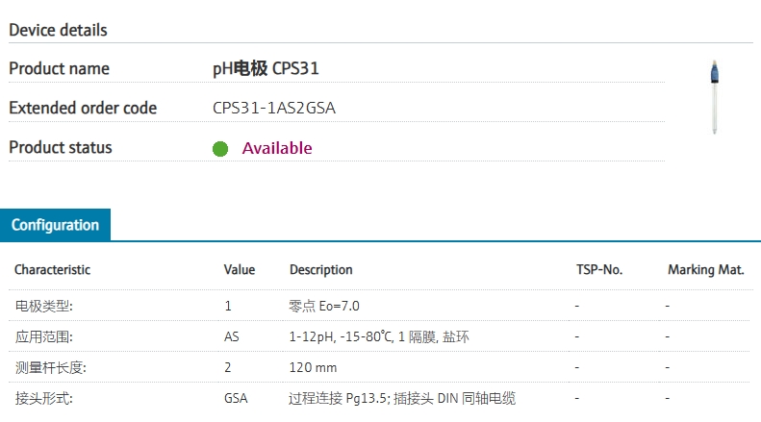This screenshot has height=422, width=761.
Task: Select the 电极类型 characteristic row
Action: point(381,306)
